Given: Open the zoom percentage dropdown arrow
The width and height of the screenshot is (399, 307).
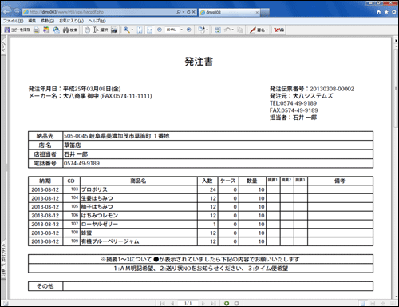Looking at the screenshot, I should (182, 30).
